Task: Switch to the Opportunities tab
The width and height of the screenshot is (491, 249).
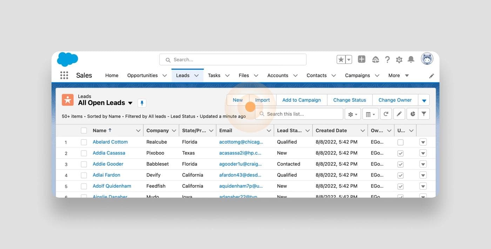Action: 142,75
